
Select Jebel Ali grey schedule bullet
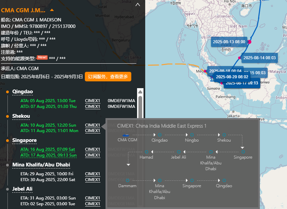(7, 189)
